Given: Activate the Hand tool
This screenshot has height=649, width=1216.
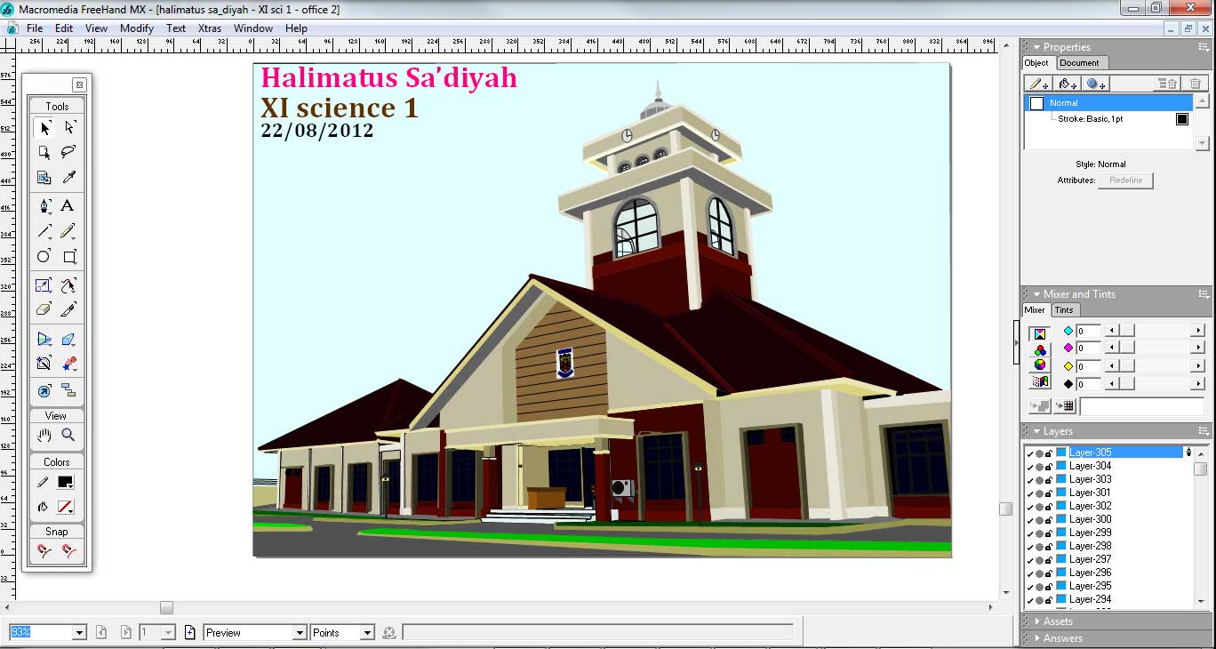Looking at the screenshot, I should coord(44,435).
